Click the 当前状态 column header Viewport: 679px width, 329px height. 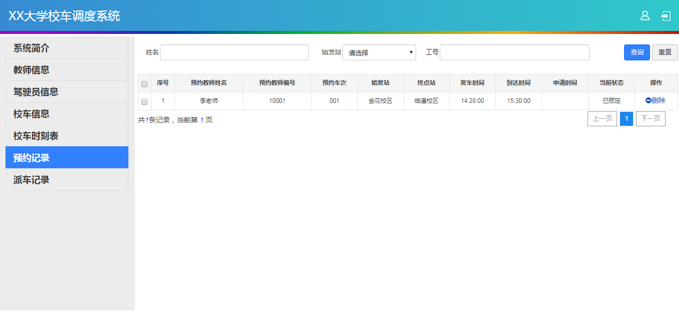[612, 83]
